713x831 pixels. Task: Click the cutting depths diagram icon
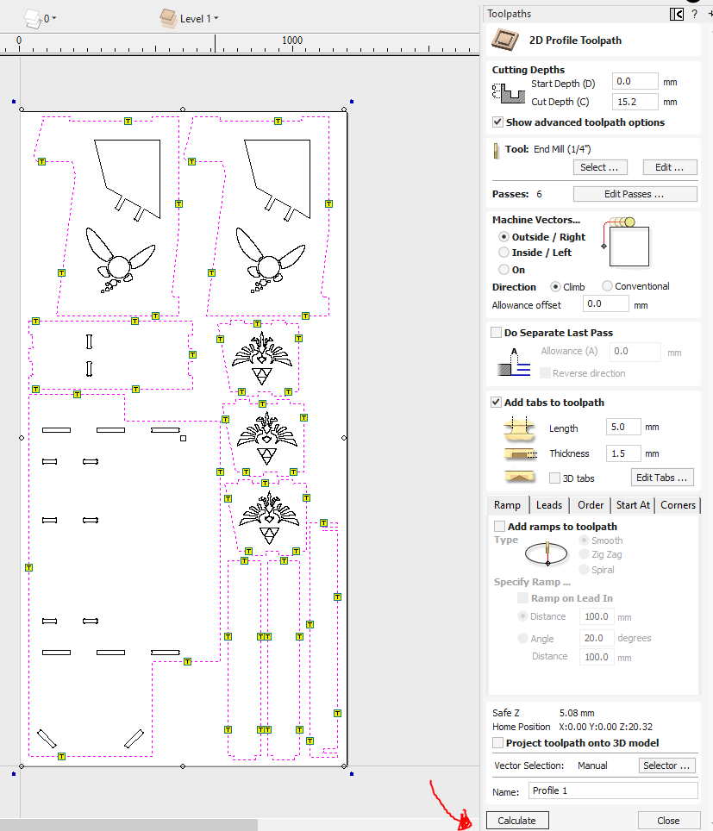(x=509, y=93)
